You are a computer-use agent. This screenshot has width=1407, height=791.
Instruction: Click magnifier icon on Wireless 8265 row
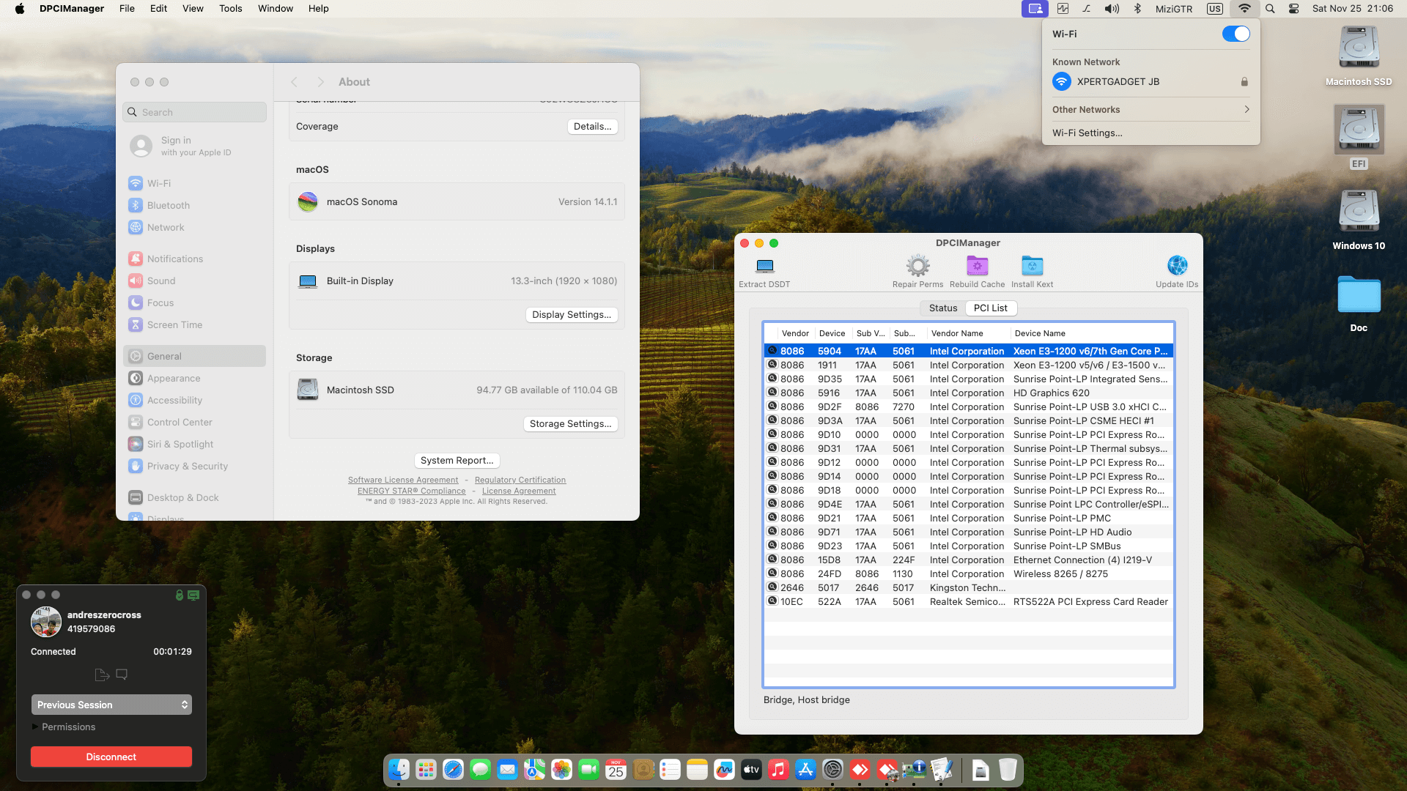coord(772,573)
